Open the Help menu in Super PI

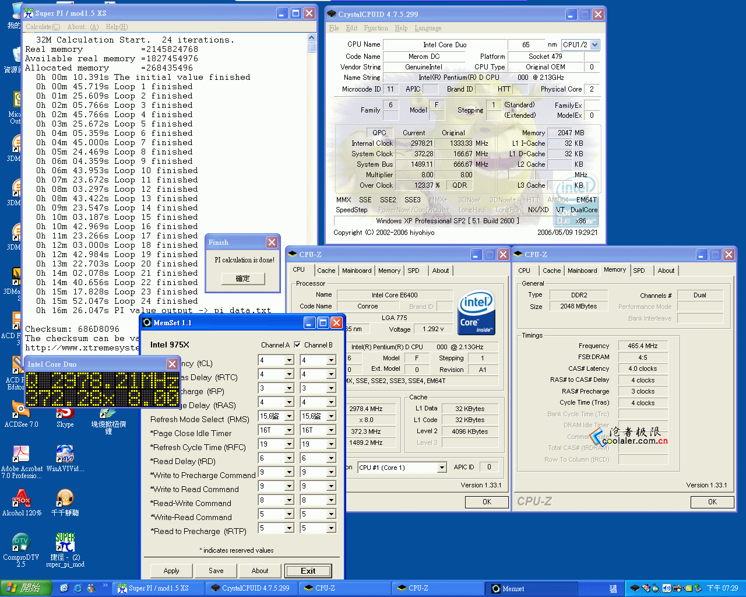(117, 27)
